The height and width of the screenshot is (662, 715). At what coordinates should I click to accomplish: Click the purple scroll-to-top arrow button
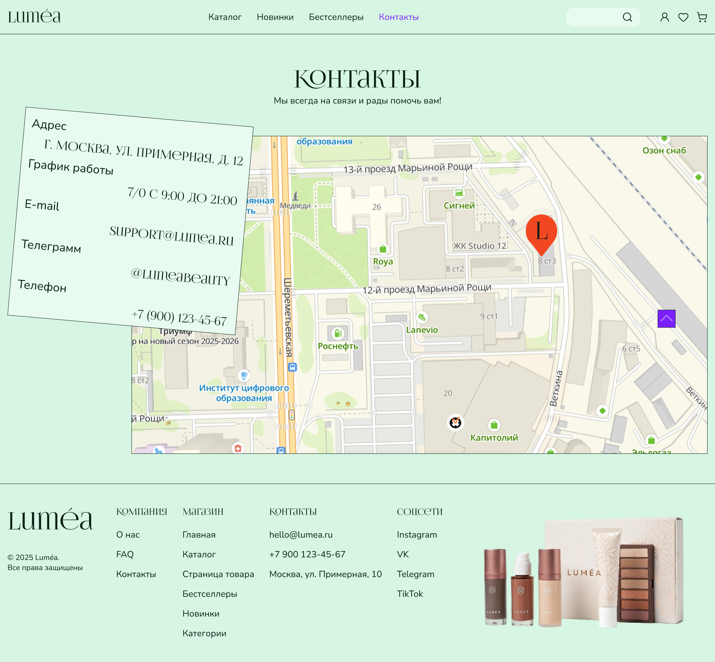click(x=666, y=319)
